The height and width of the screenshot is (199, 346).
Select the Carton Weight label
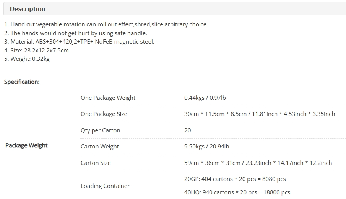[100, 147]
